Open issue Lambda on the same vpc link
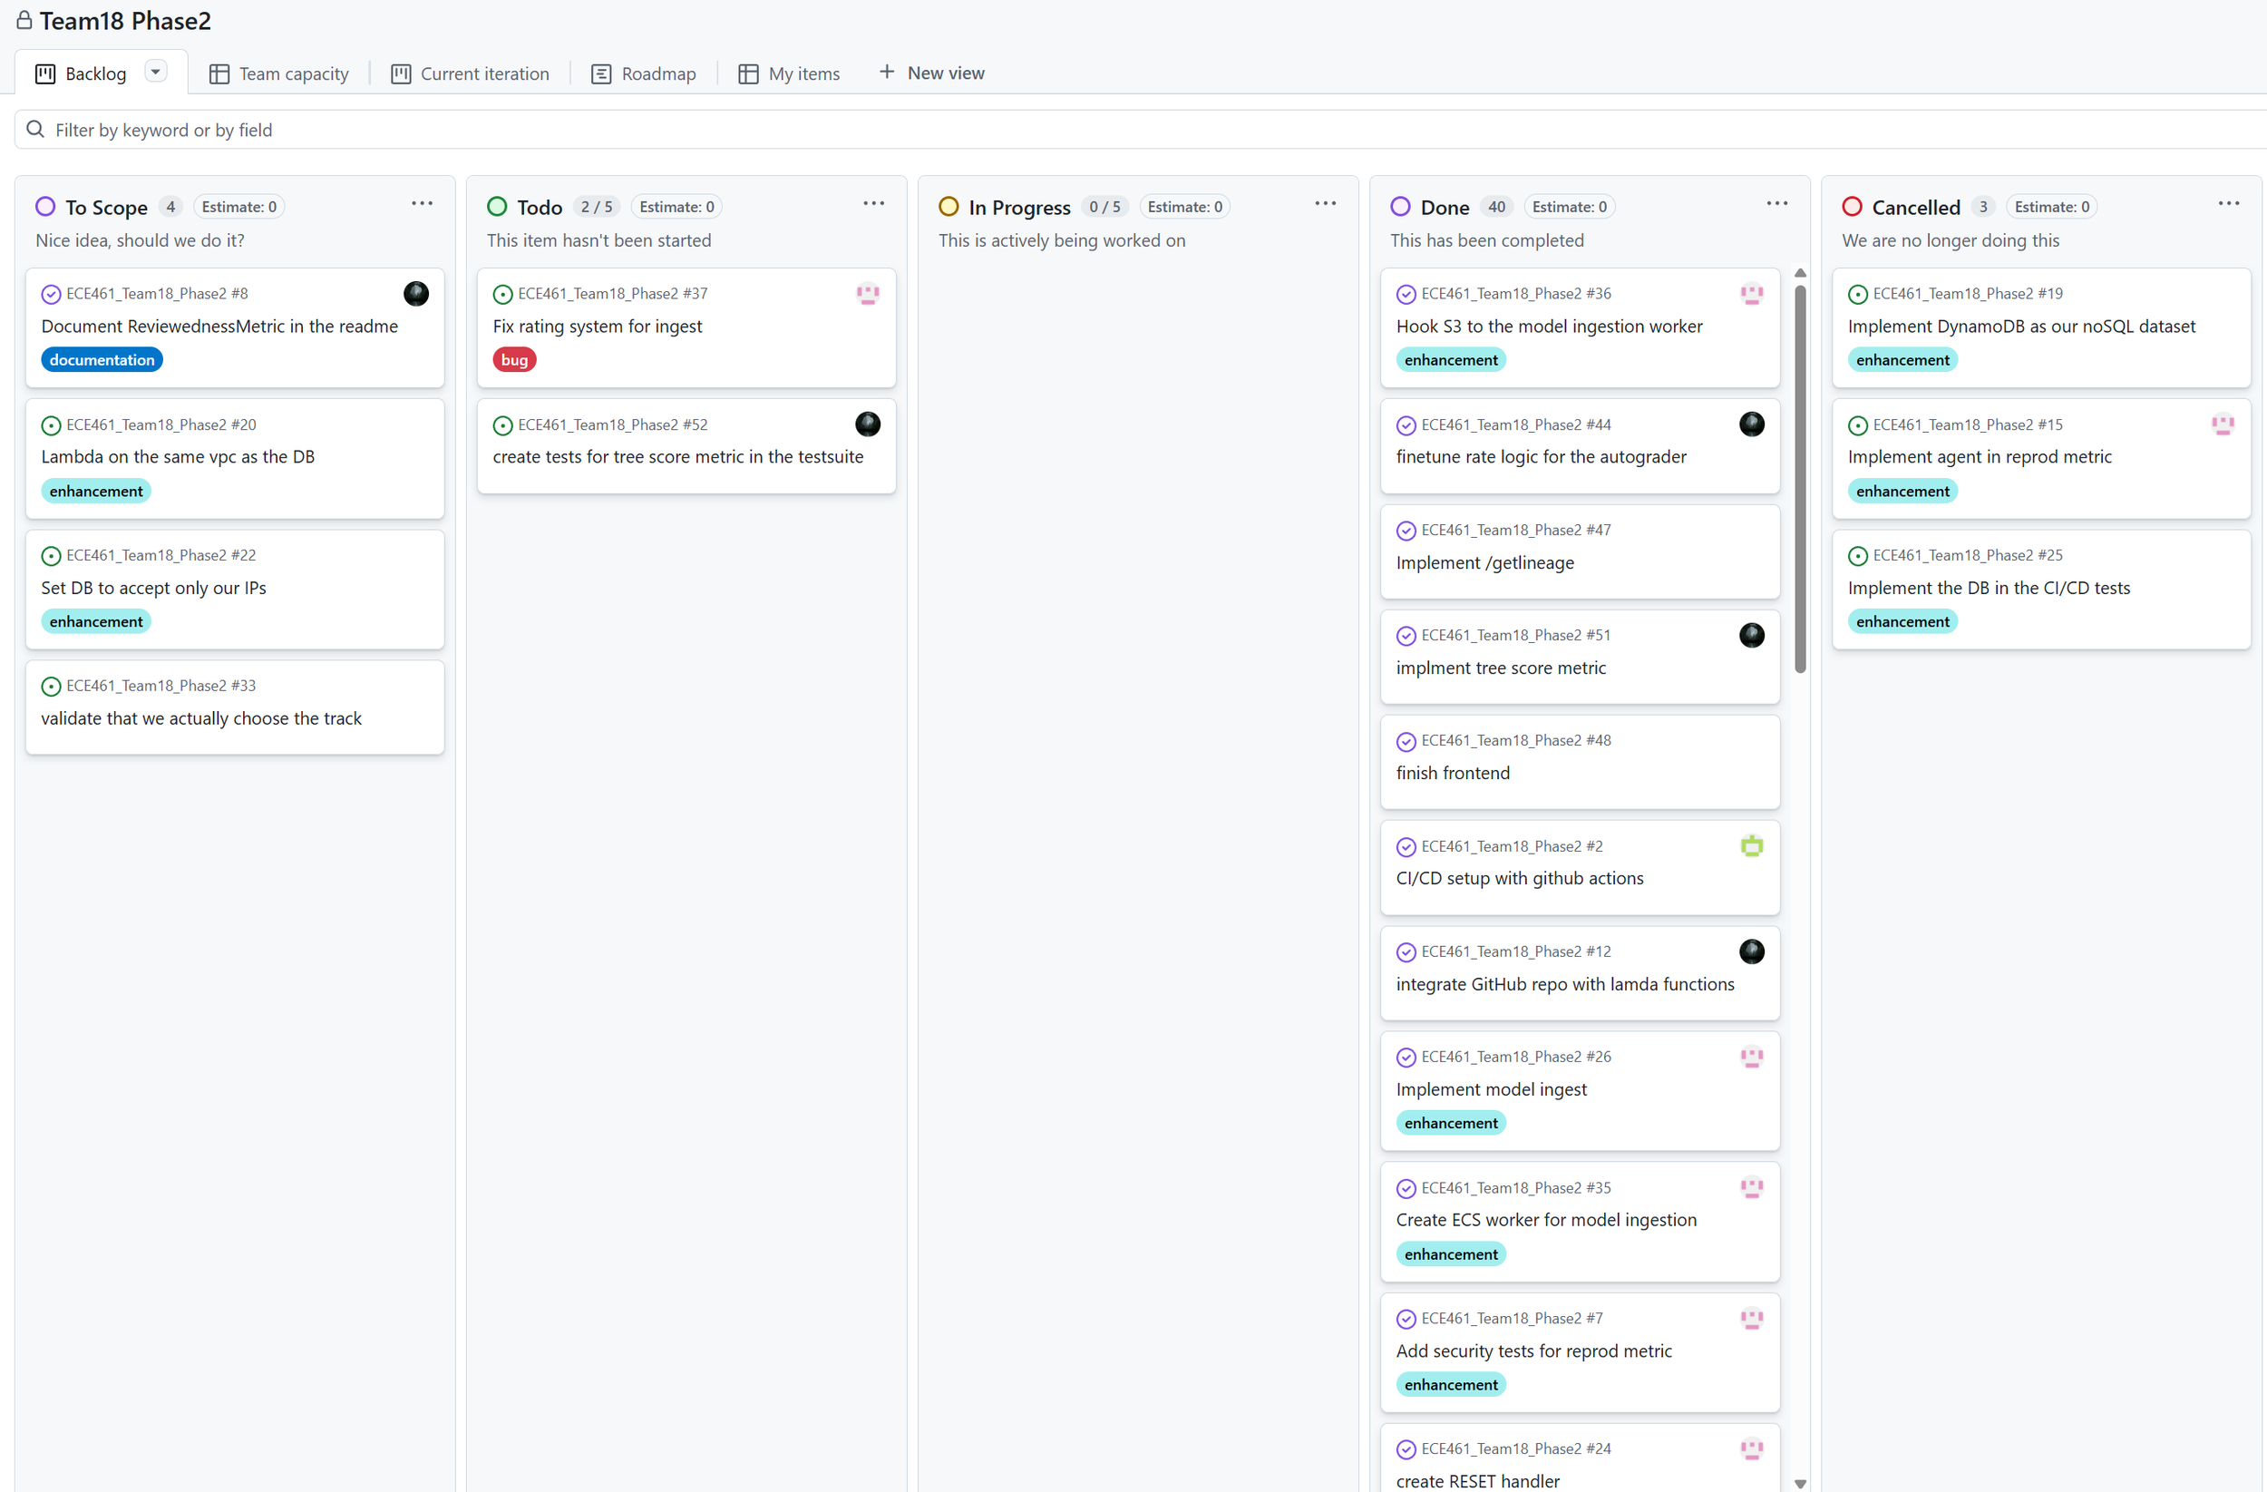The width and height of the screenshot is (2267, 1492). [177, 456]
